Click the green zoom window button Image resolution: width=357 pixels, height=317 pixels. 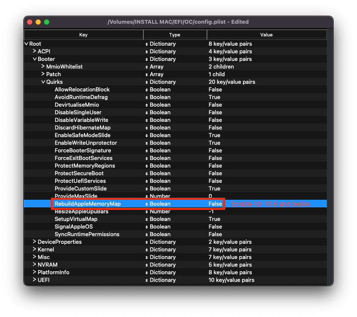tap(47, 22)
